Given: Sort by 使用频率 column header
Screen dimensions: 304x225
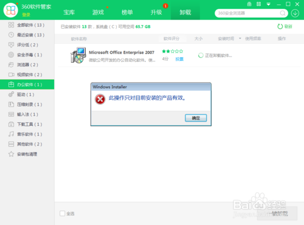Looking at the screenshot, I should [253, 38].
